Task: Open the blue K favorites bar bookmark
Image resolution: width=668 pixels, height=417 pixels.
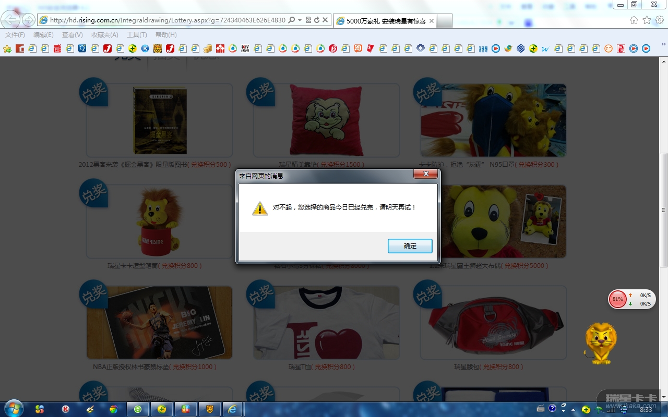Action: tap(145, 48)
